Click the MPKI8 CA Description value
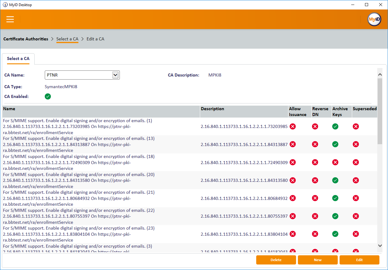Screen dimensions: 388x270 pos(215,75)
